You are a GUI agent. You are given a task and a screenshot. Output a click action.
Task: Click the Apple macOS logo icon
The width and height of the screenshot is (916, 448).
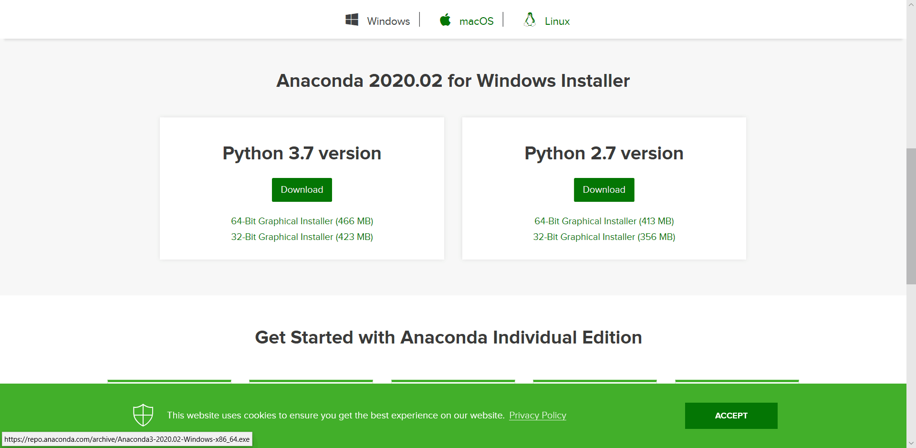(x=445, y=20)
